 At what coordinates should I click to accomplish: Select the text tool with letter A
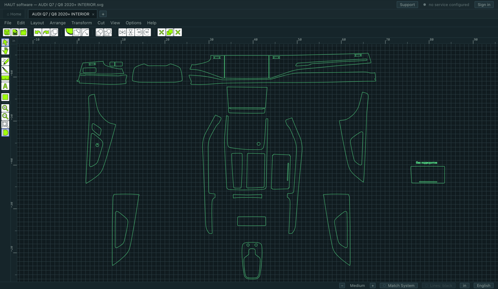[x=5, y=86]
